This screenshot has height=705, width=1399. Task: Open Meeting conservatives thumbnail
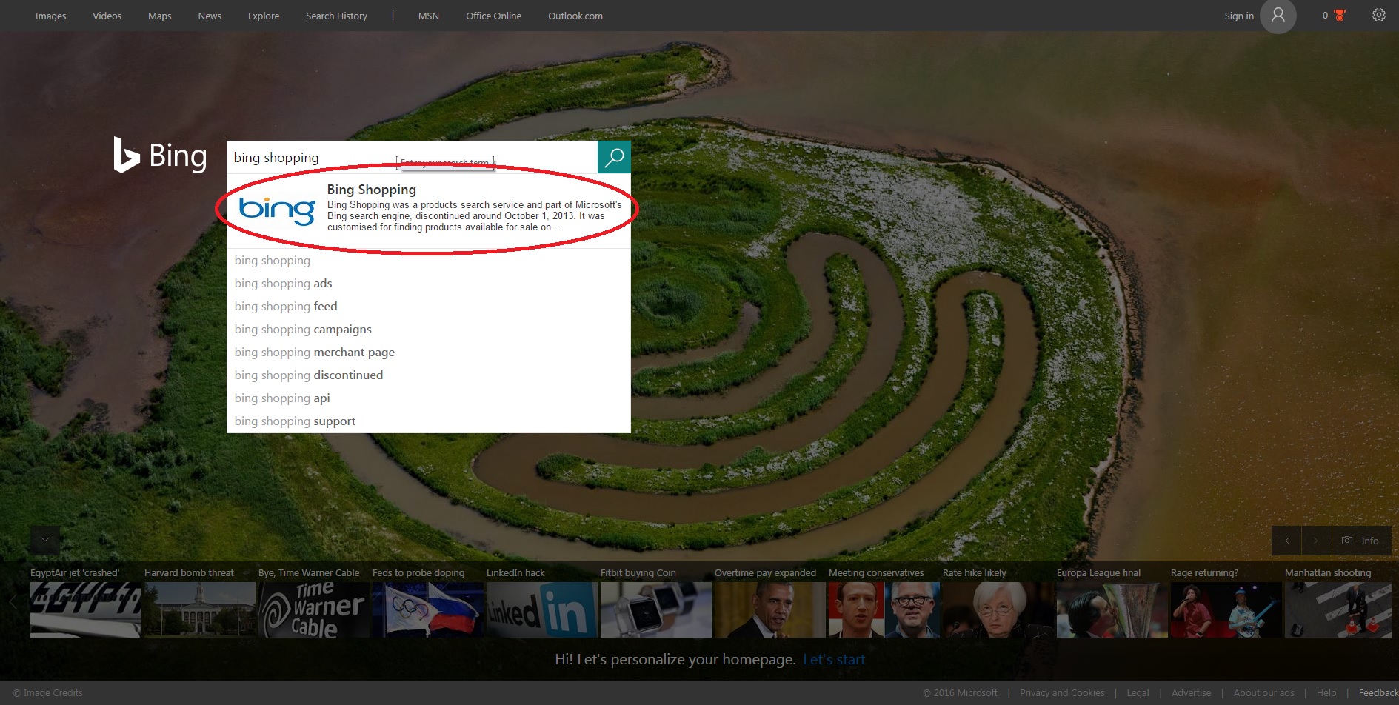pos(884,609)
